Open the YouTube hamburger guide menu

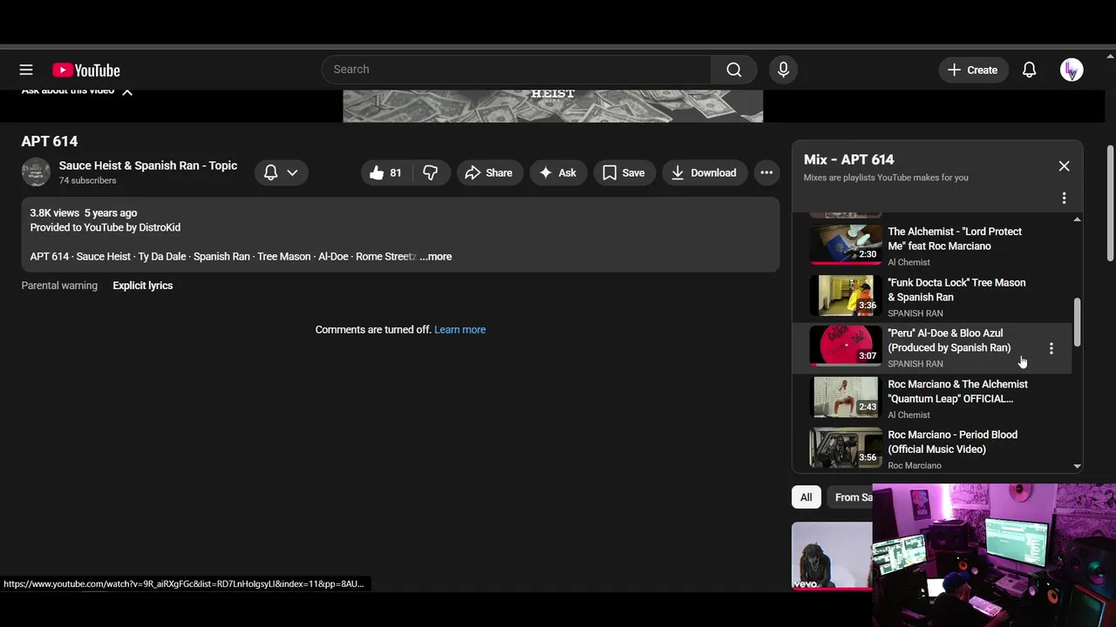coord(26,70)
